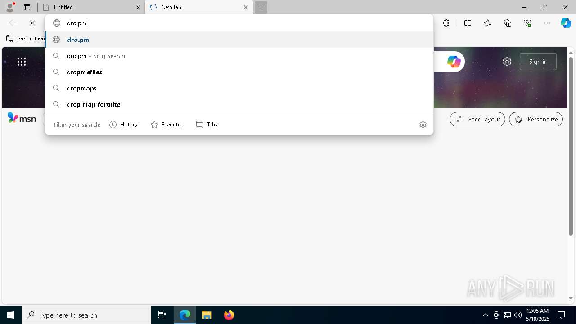
Task: Click Import favorites in bookmarks bar
Action: pos(25,39)
